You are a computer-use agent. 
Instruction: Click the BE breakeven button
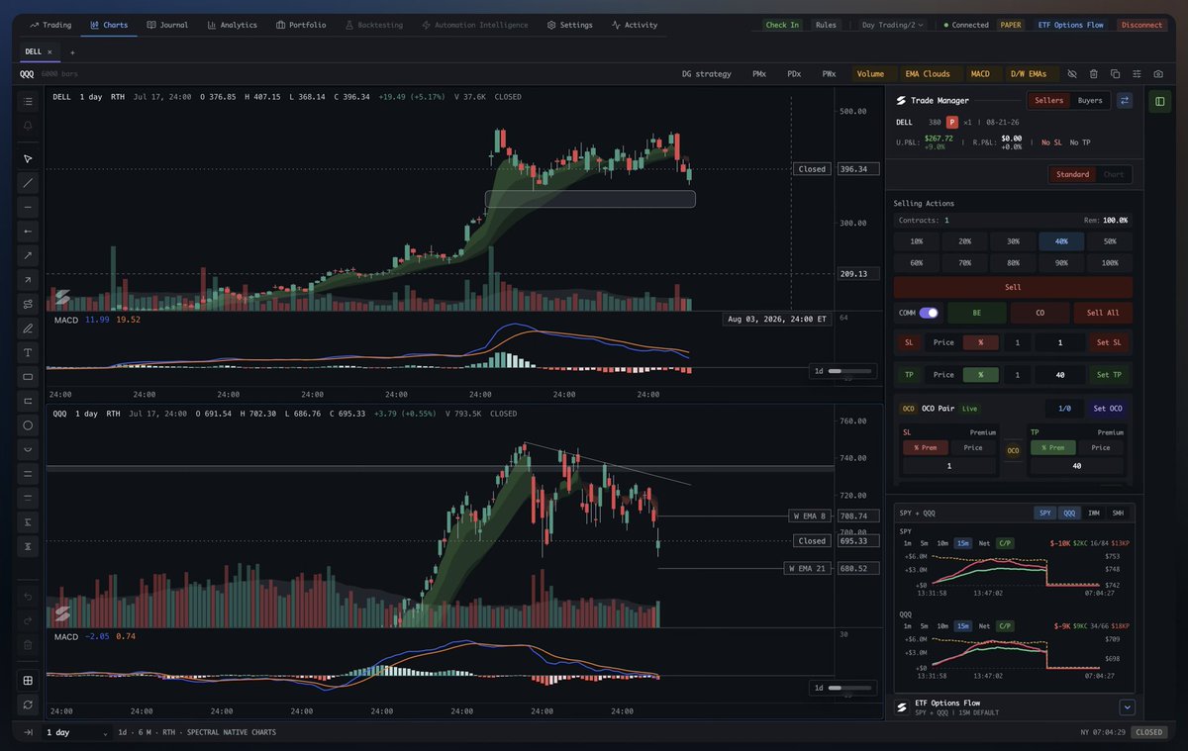click(x=976, y=313)
